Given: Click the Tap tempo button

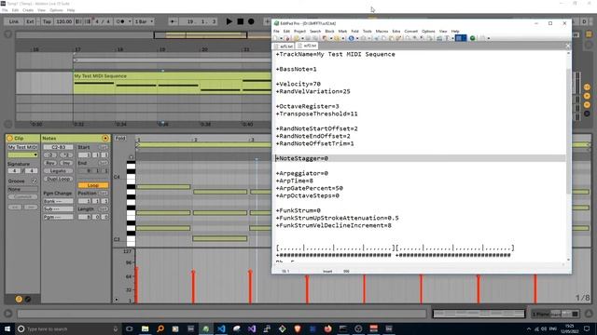Looking at the screenshot, I should [47, 21].
